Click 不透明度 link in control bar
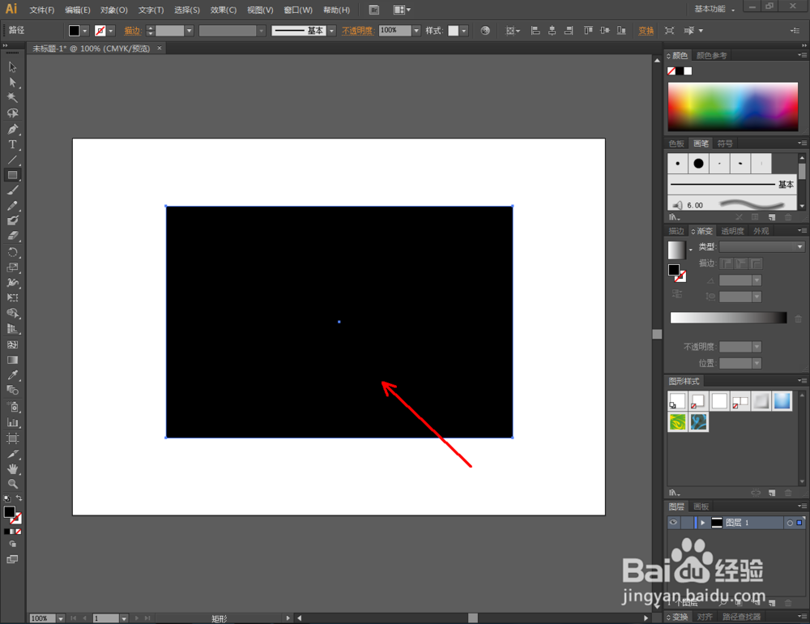The height and width of the screenshot is (624, 810). point(357,31)
